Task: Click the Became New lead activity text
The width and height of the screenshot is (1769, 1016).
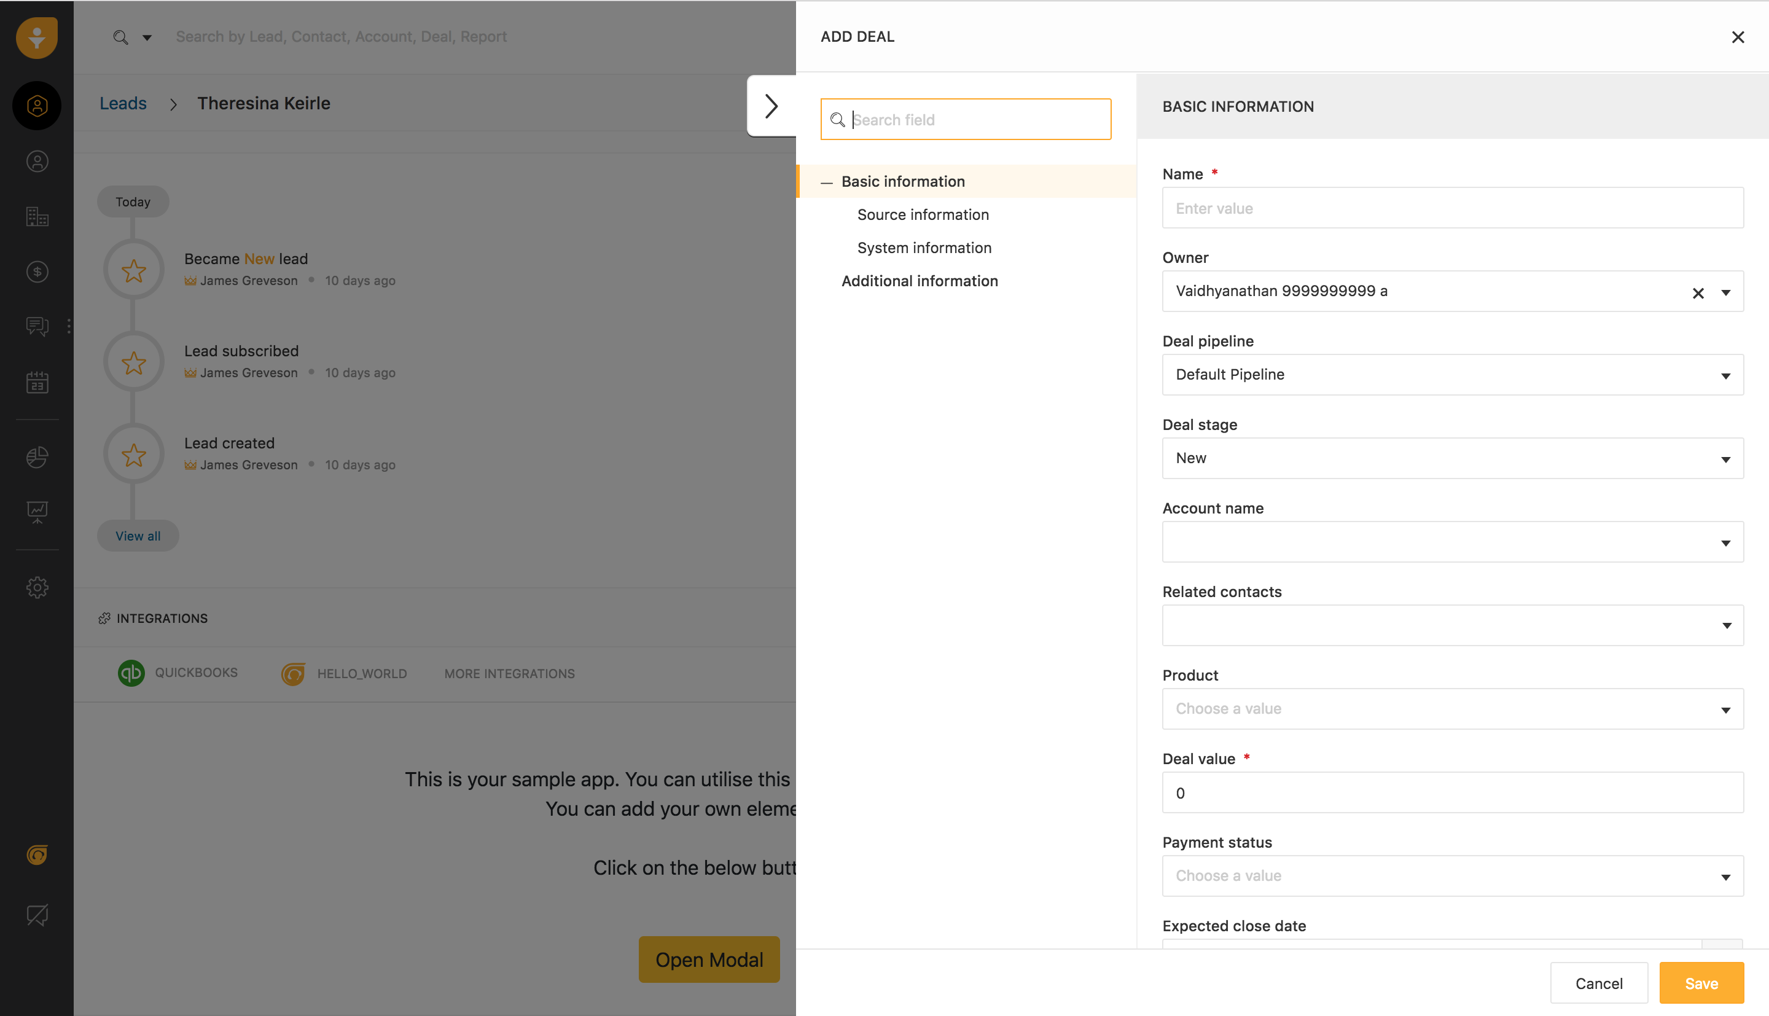Action: point(246,259)
